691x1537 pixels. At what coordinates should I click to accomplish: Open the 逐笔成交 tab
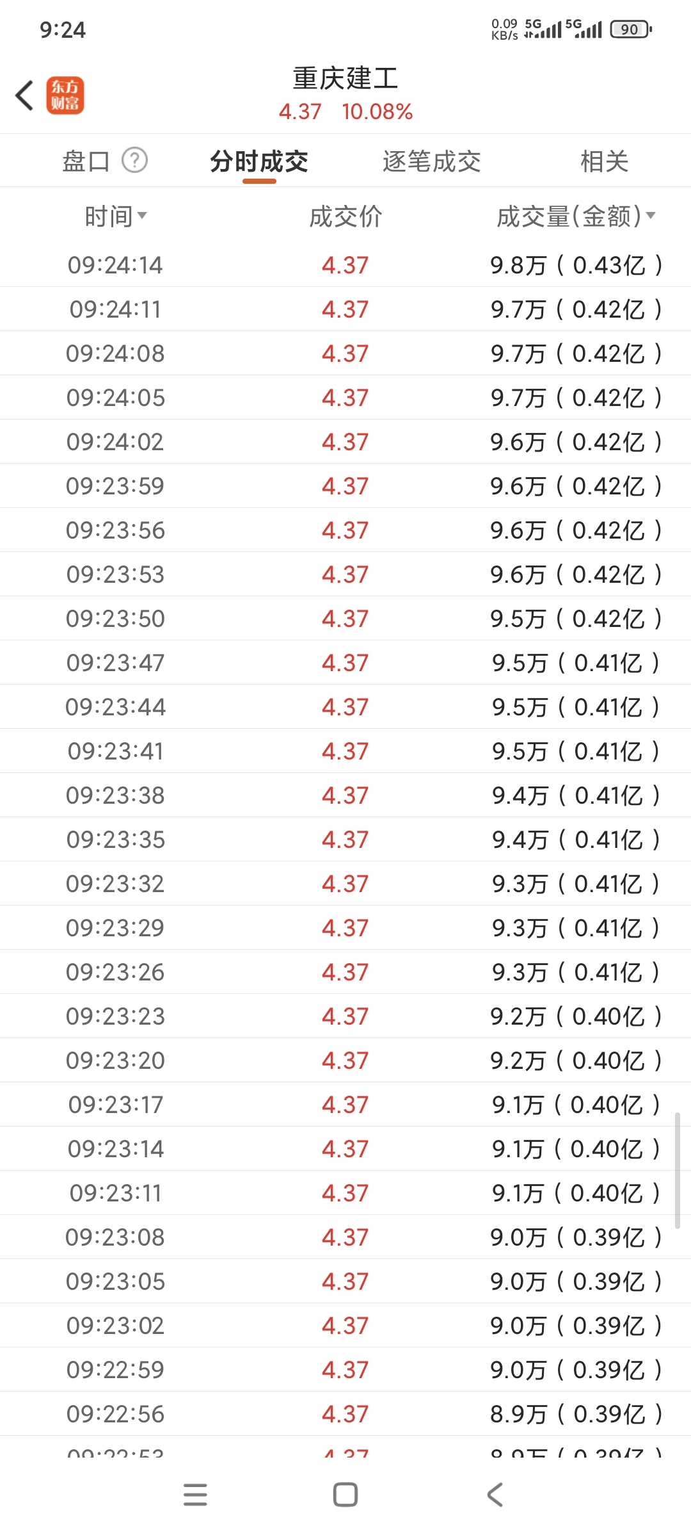pos(431,161)
